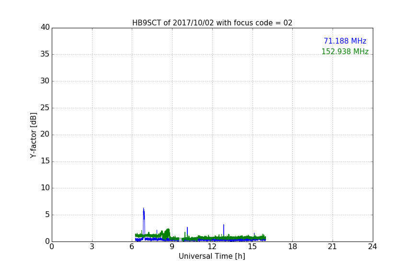Select the green '152.938 MHz' legend label
The image size is (414, 276).
click(x=345, y=51)
